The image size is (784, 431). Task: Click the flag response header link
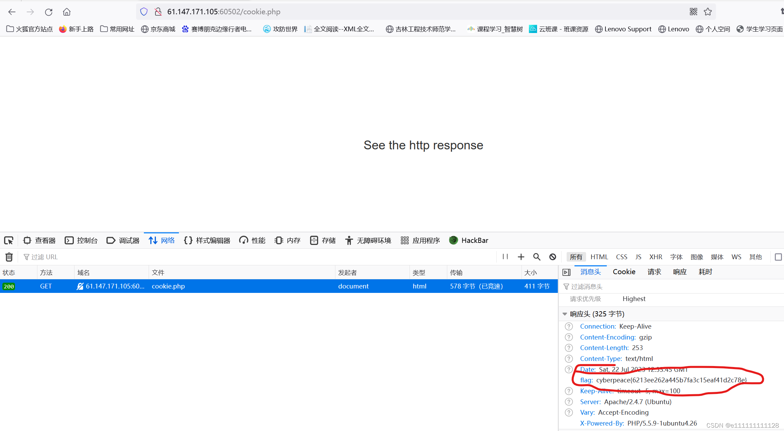click(586, 380)
